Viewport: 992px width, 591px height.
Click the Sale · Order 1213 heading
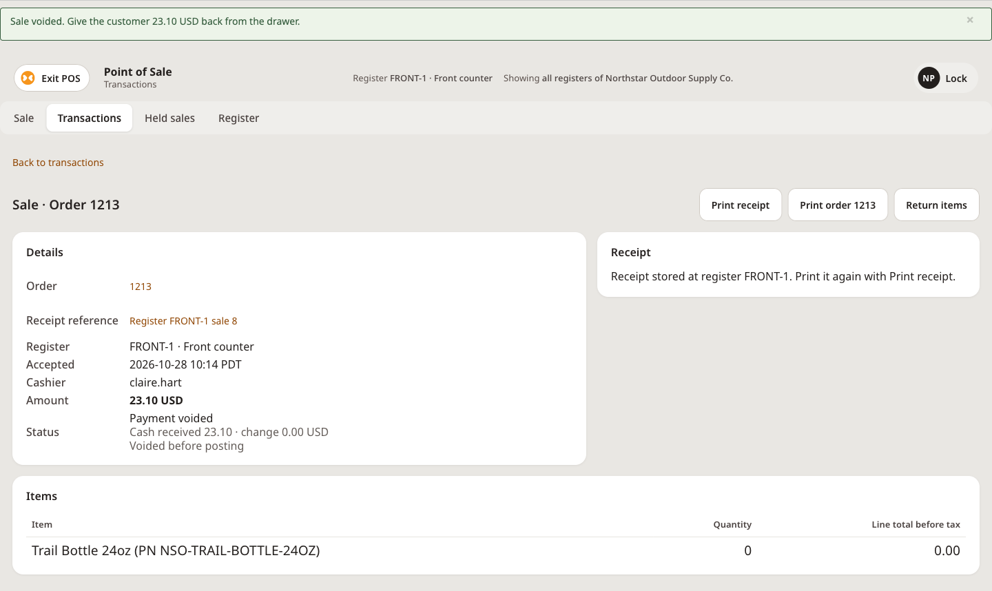[66, 205]
